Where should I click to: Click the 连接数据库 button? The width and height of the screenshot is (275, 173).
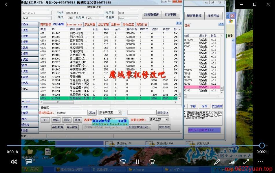pos(152,14)
